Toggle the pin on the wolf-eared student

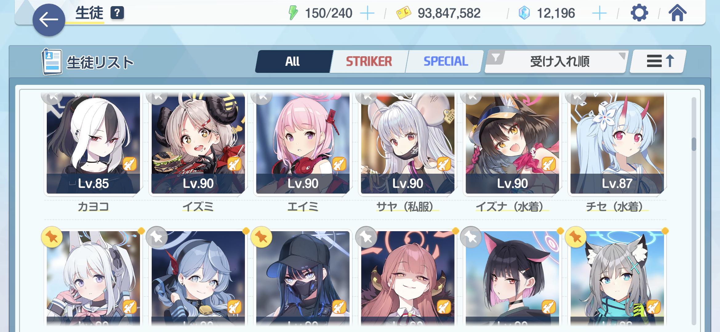click(x=576, y=237)
